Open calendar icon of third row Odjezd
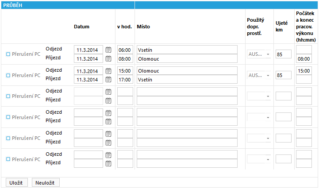This screenshot has height=189, width=319. pos(108,92)
